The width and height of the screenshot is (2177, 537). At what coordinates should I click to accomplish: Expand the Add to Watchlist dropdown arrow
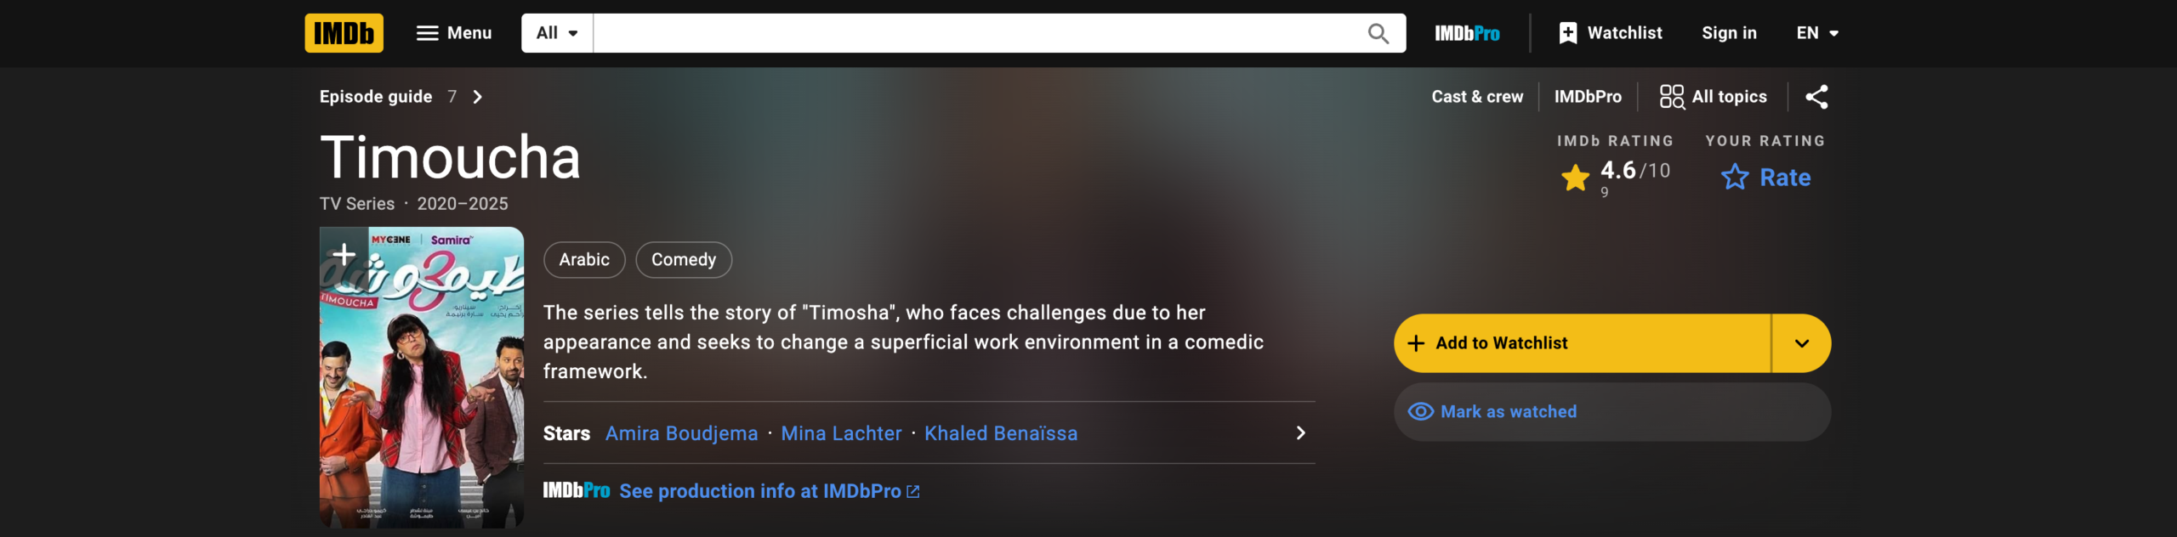pyautogui.click(x=1801, y=343)
